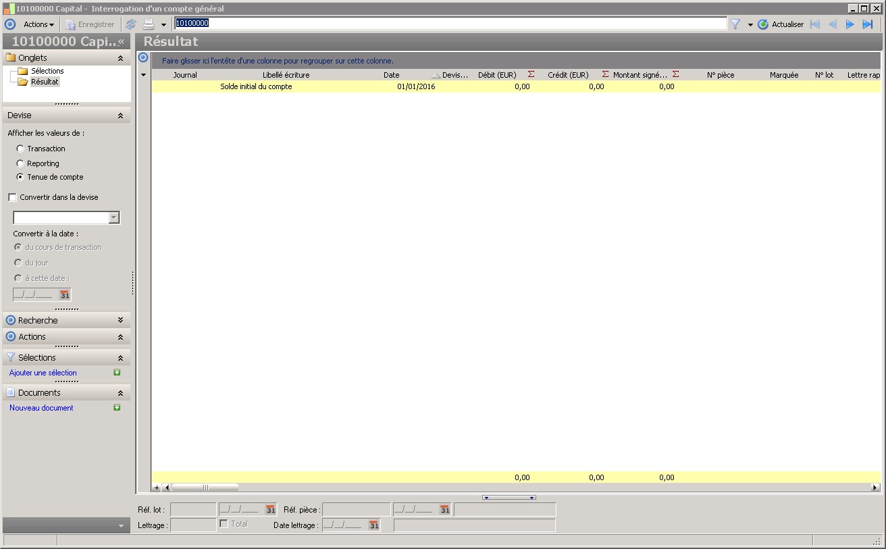The image size is (886, 549).
Task: Click the filter funnel icon in toolbar
Action: point(735,24)
